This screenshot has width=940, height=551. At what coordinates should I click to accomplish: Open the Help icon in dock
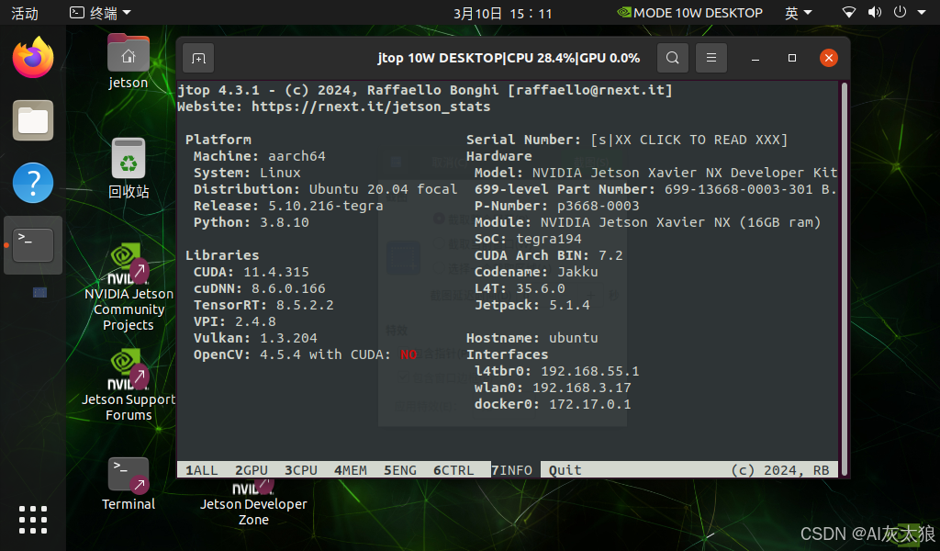pyautogui.click(x=33, y=183)
